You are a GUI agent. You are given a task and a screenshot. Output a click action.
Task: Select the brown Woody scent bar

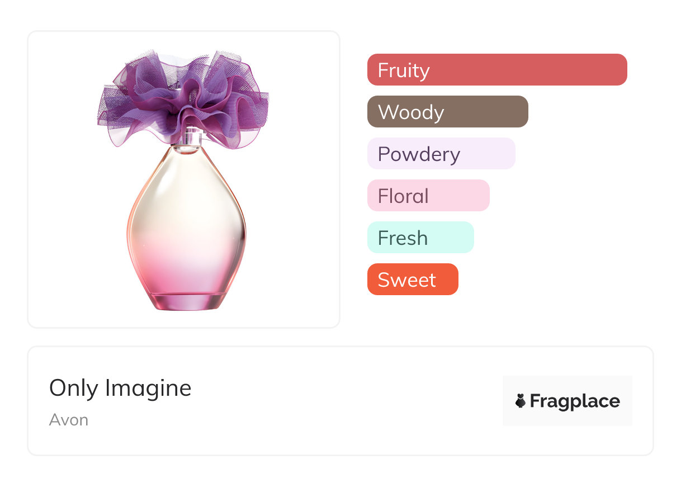click(447, 112)
